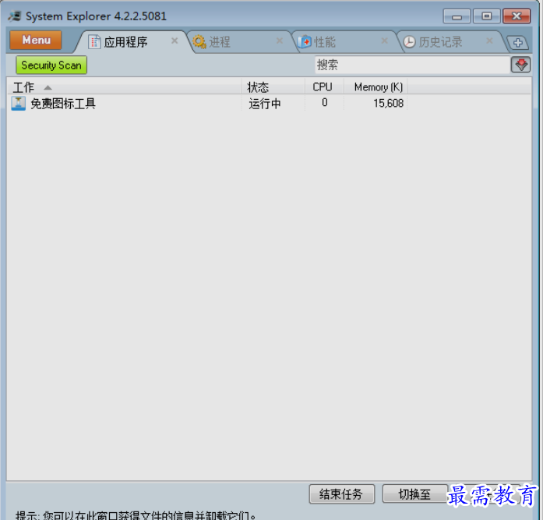This screenshot has height=520, width=543.
Task: Sort by Memory (K) column header
Action: (378, 87)
